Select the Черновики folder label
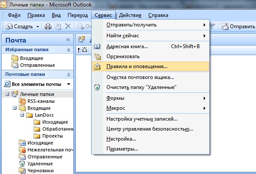 41,171
